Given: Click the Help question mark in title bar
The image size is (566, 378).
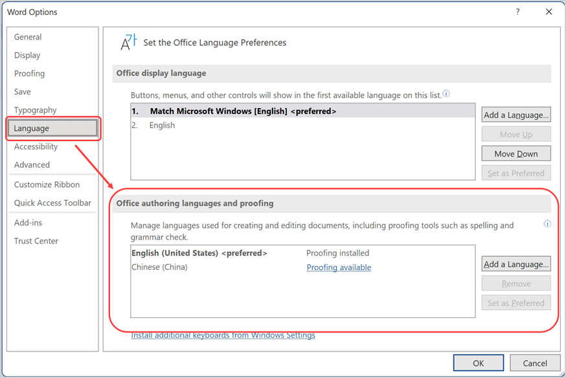Looking at the screenshot, I should (x=517, y=12).
